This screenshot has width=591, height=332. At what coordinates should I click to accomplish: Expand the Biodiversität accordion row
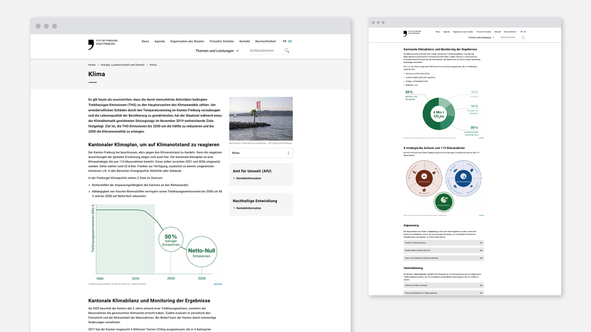pos(444,250)
